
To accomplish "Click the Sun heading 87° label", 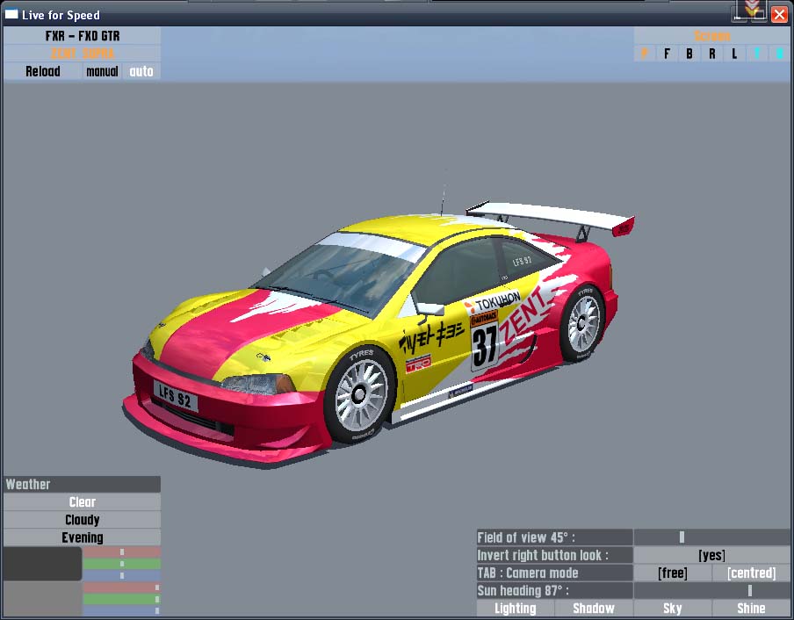I will (554, 591).
